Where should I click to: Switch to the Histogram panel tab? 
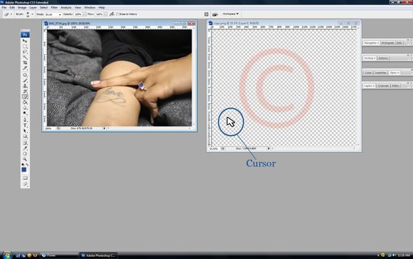coord(387,43)
